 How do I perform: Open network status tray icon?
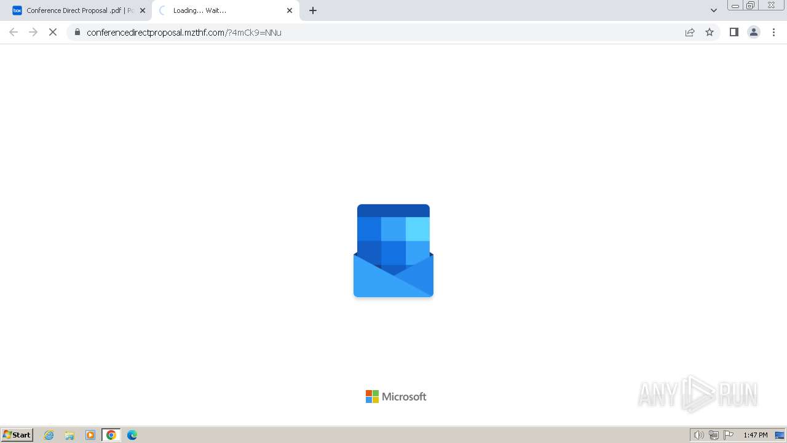click(x=714, y=435)
